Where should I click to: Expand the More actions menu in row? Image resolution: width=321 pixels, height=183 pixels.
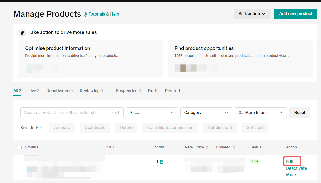(293, 175)
